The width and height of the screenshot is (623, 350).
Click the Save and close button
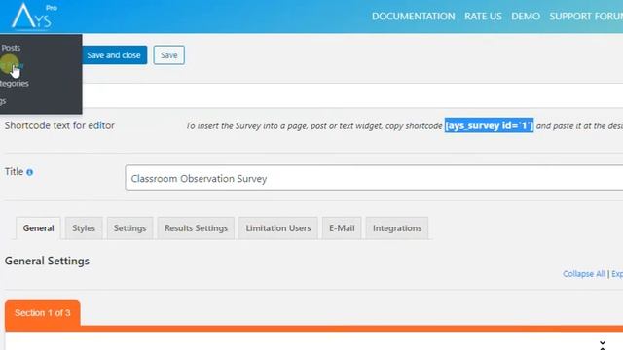coord(114,55)
